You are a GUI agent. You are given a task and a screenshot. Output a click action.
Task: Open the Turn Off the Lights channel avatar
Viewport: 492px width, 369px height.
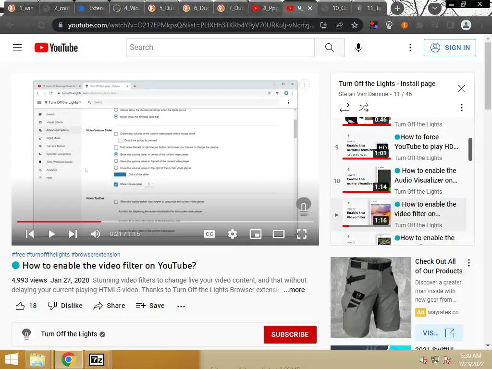pyautogui.click(x=26, y=334)
